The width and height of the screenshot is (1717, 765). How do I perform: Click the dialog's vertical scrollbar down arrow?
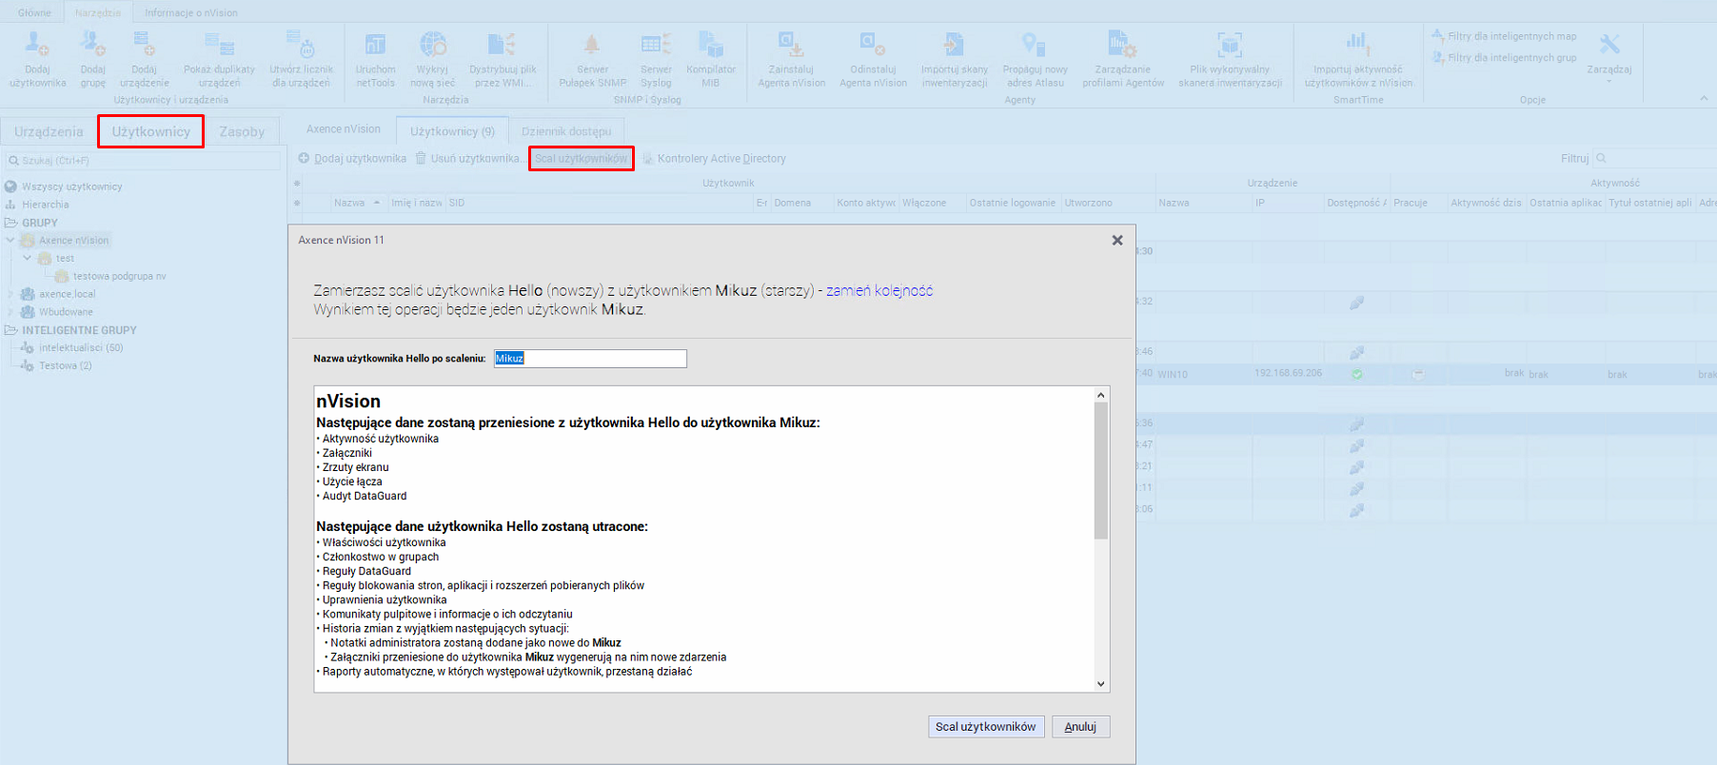1101,683
